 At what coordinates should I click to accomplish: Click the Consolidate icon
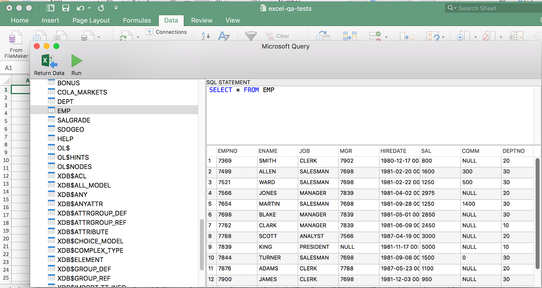point(407,36)
